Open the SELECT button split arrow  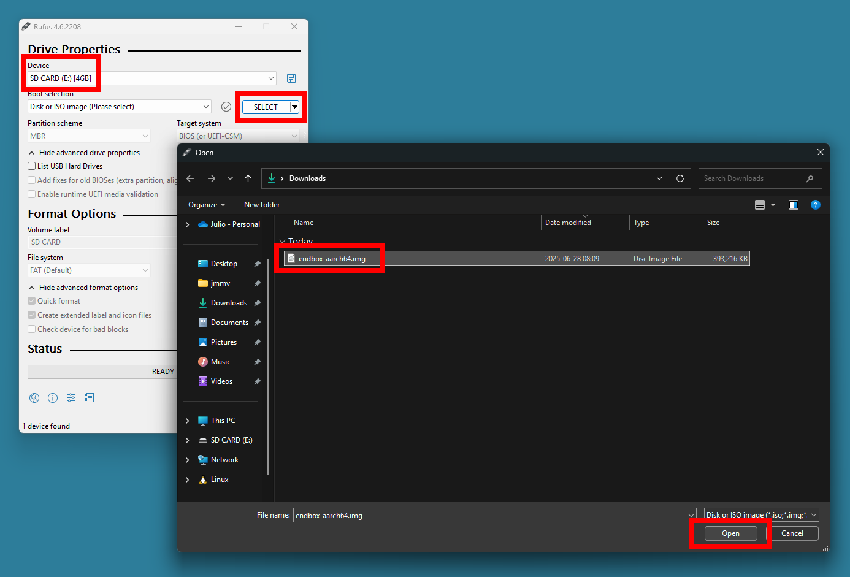tap(294, 107)
